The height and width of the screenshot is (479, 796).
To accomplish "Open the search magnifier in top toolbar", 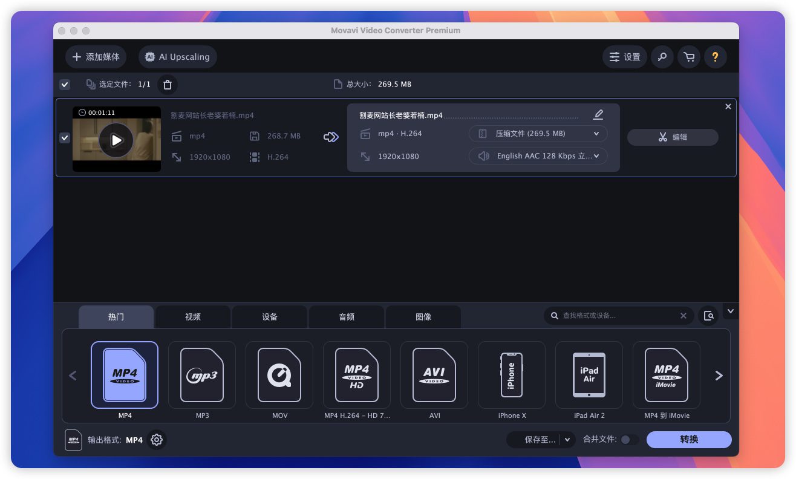I will point(662,57).
